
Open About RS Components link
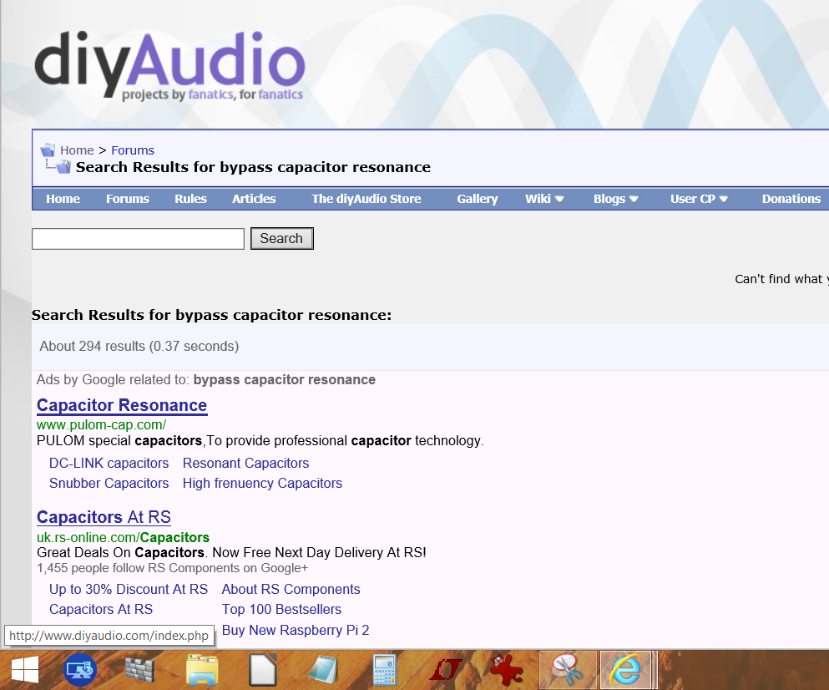click(291, 590)
